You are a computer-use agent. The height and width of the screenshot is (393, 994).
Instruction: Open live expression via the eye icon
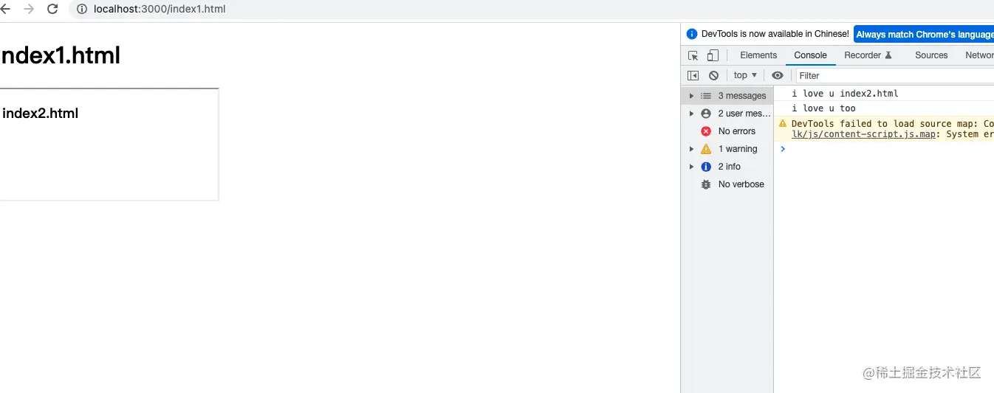pyautogui.click(x=777, y=75)
